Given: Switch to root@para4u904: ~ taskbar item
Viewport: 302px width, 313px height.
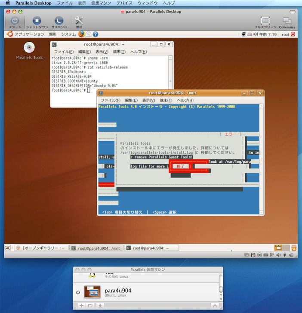Looking at the screenshot, I should [x=151, y=248].
